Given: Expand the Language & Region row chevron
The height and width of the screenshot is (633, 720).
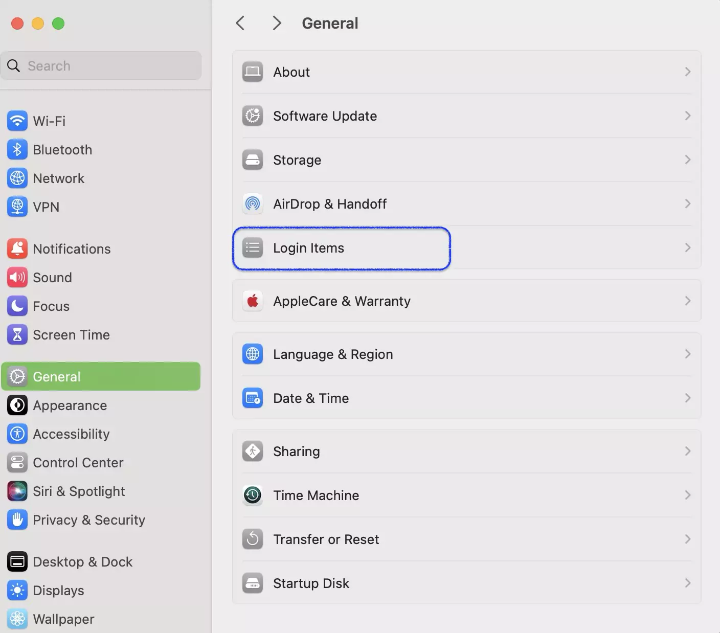Looking at the screenshot, I should coord(688,354).
